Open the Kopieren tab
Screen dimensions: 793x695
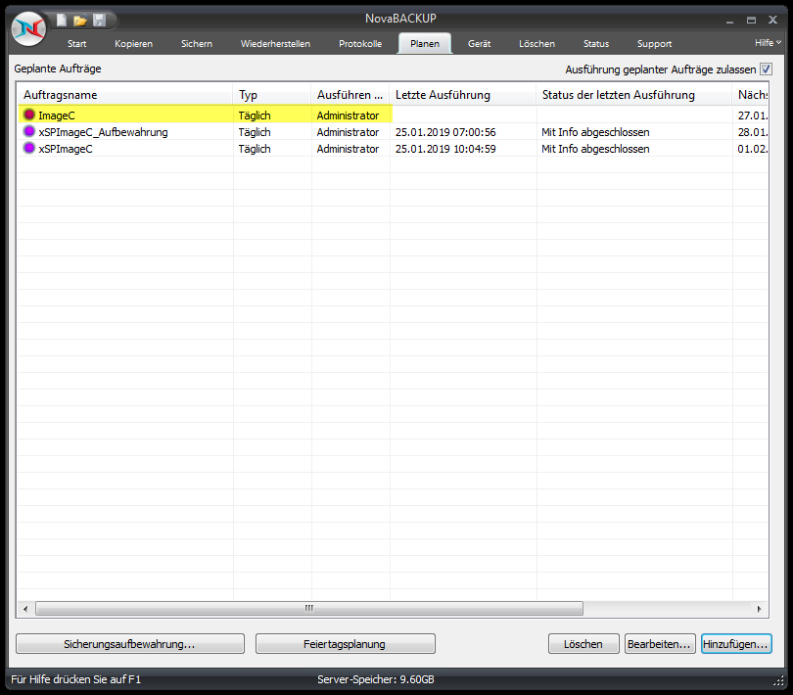[x=133, y=44]
